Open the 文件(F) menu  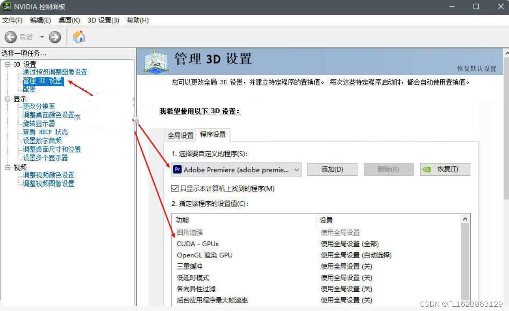12,20
